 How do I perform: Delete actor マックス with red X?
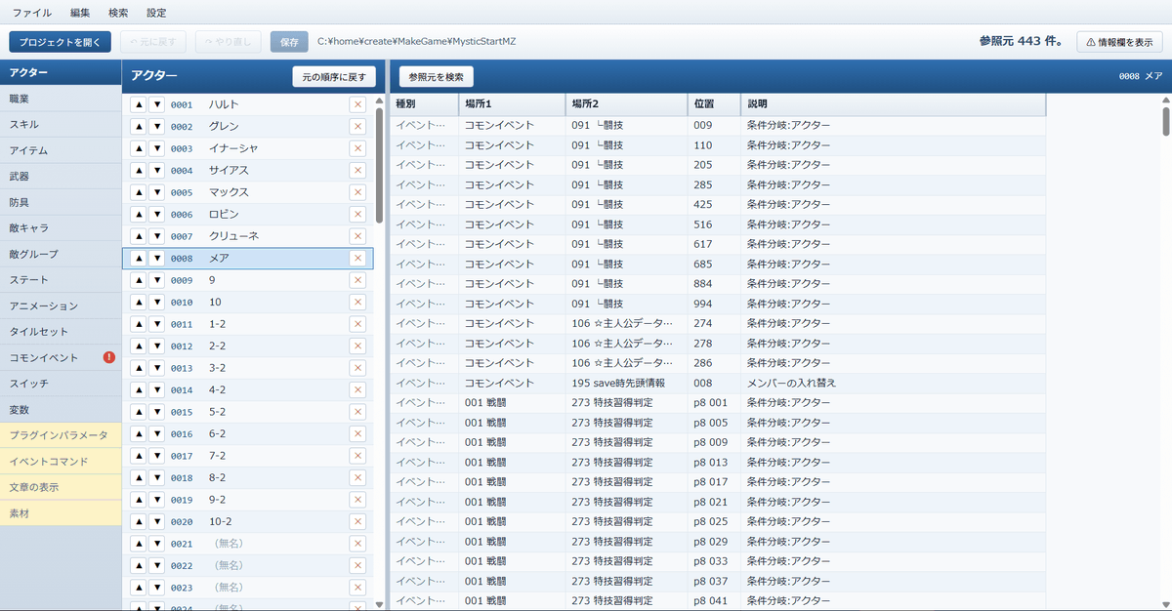(357, 192)
